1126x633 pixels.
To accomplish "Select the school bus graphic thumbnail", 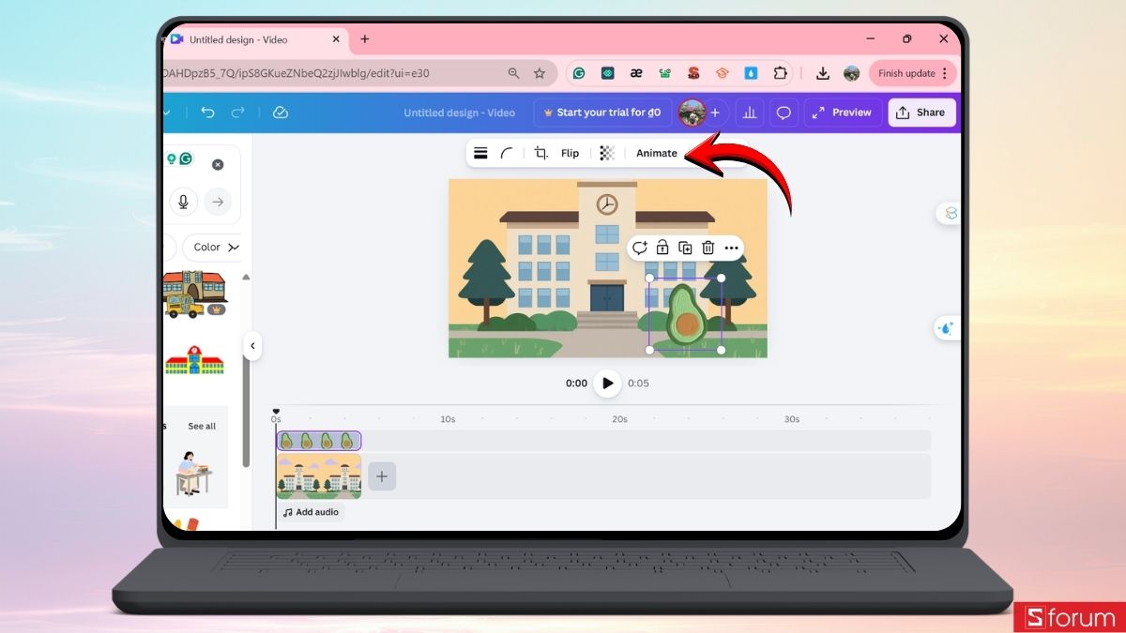I will coord(195,295).
